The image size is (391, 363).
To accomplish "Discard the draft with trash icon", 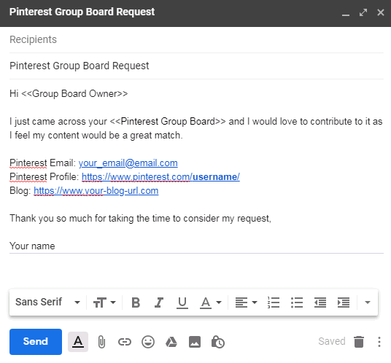I will [359, 342].
